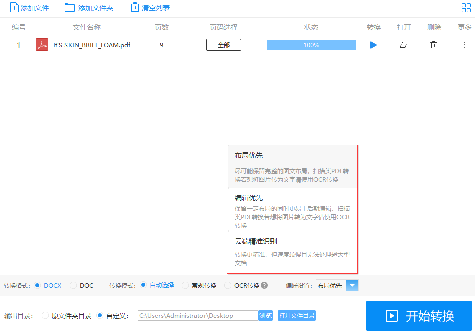Choose OCR转换 conversion mode

coord(228,286)
